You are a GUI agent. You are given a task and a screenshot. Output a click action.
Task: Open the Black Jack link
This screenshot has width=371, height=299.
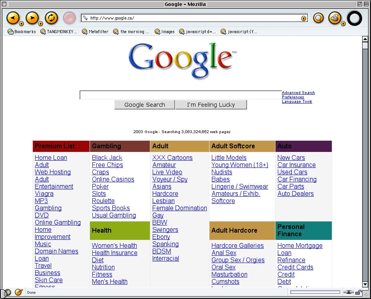click(x=107, y=157)
